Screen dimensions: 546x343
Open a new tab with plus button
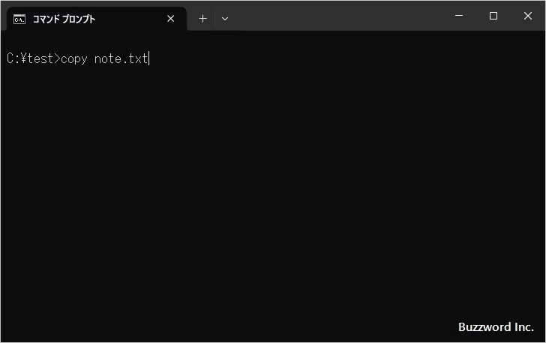202,19
